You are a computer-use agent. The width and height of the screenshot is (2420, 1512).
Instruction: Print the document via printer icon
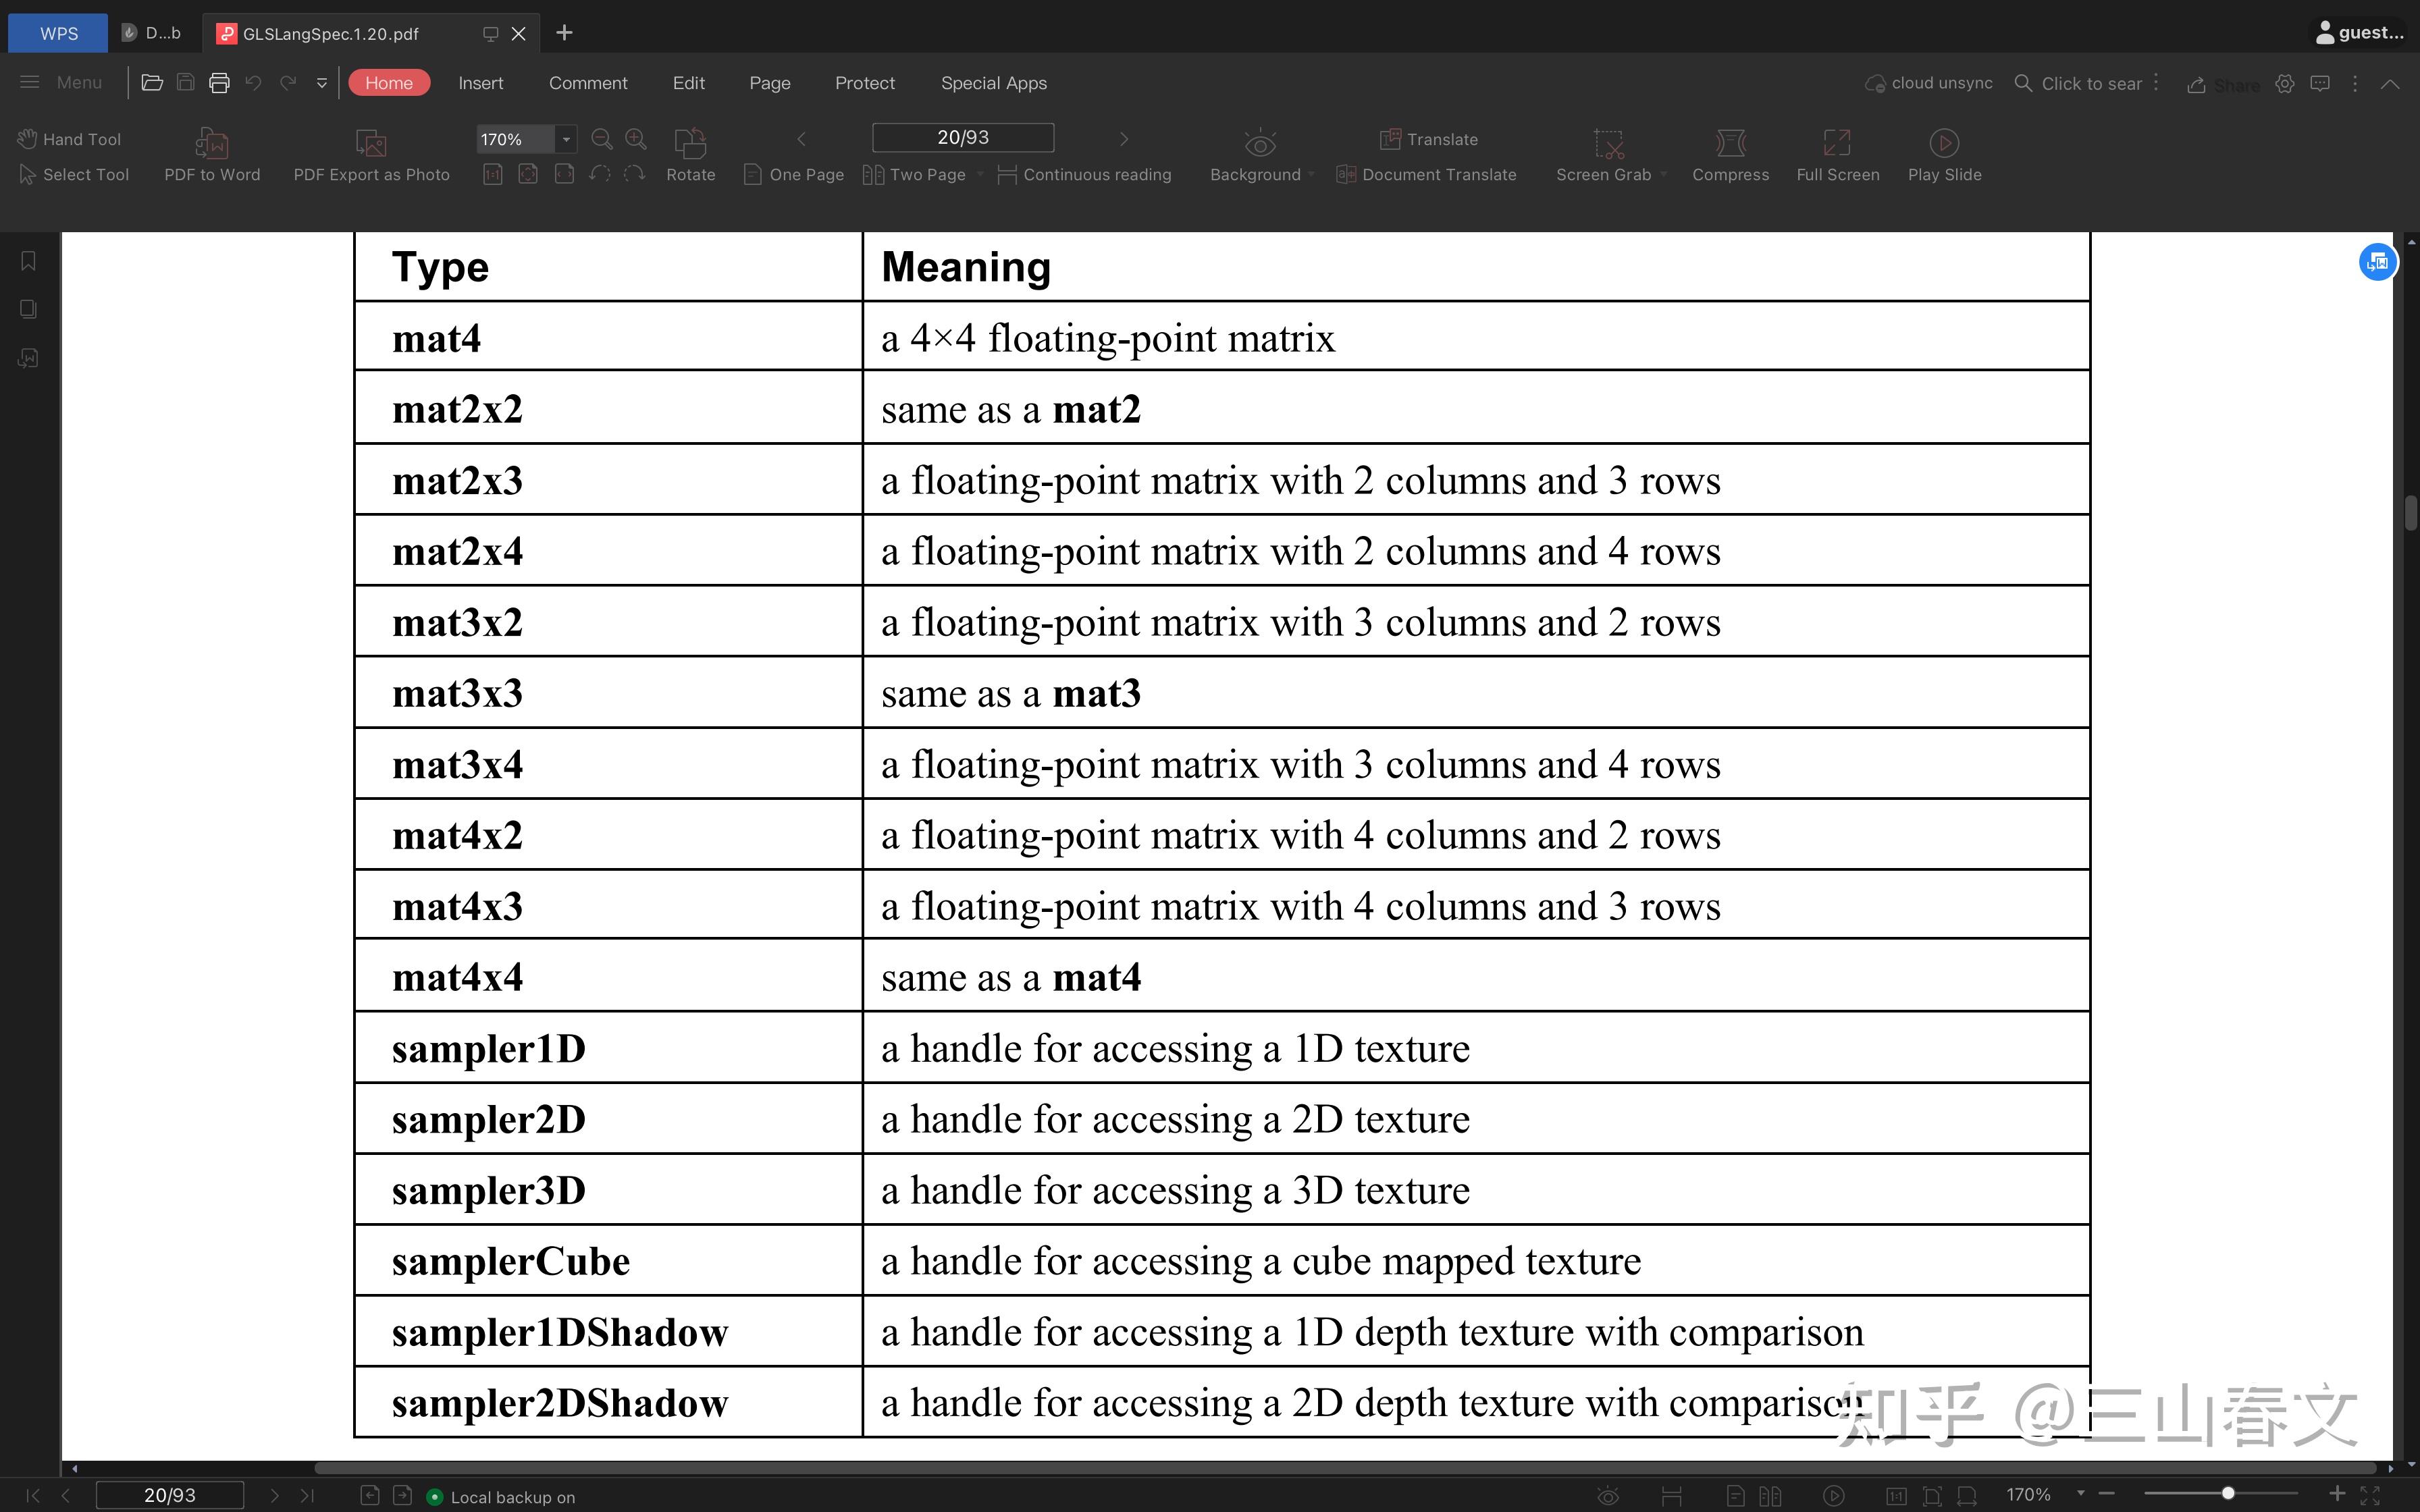219,83
